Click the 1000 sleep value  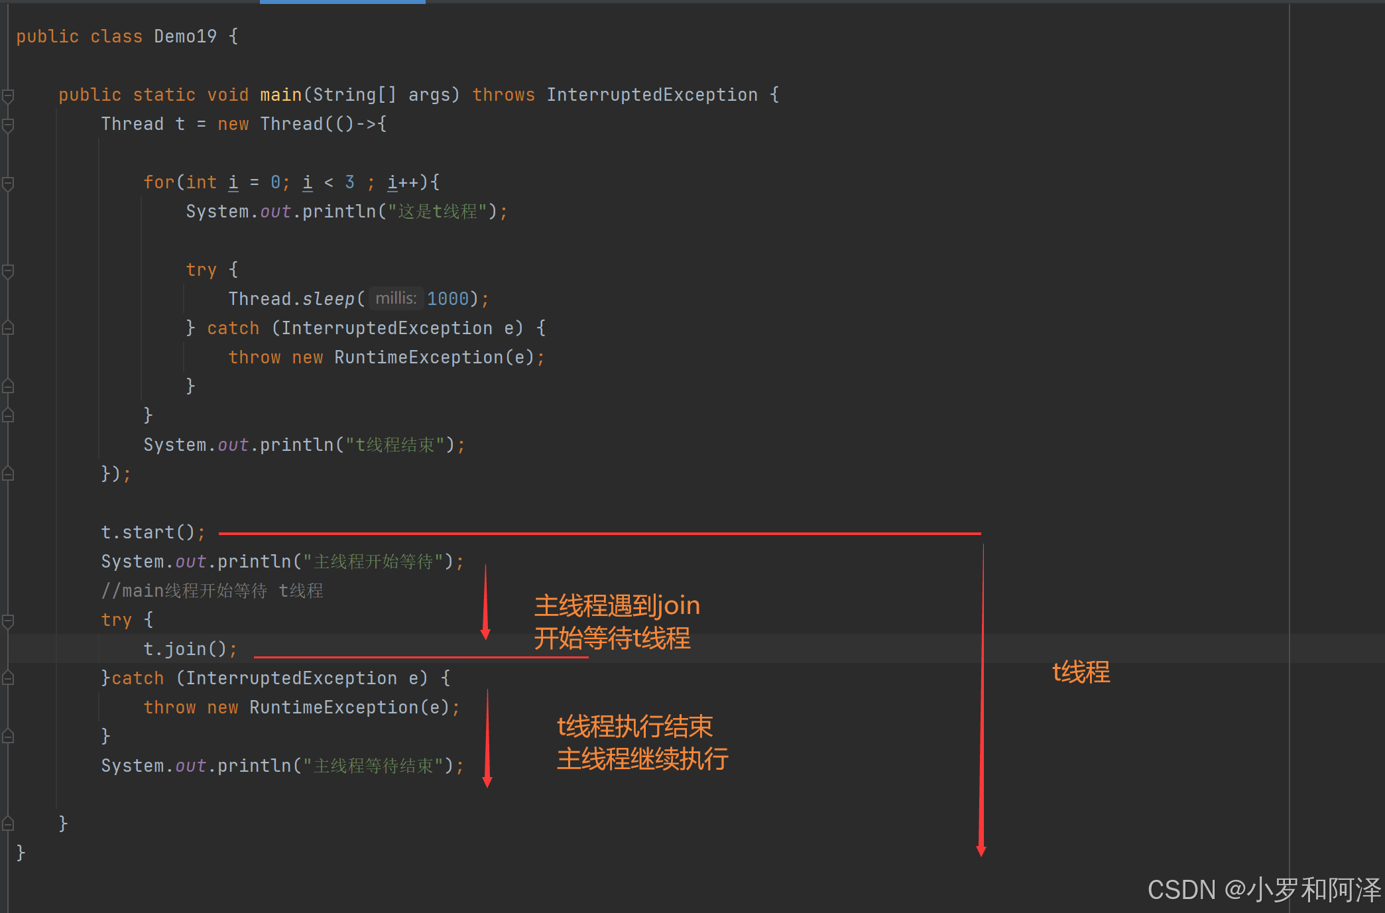pyautogui.click(x=448, y=299)
